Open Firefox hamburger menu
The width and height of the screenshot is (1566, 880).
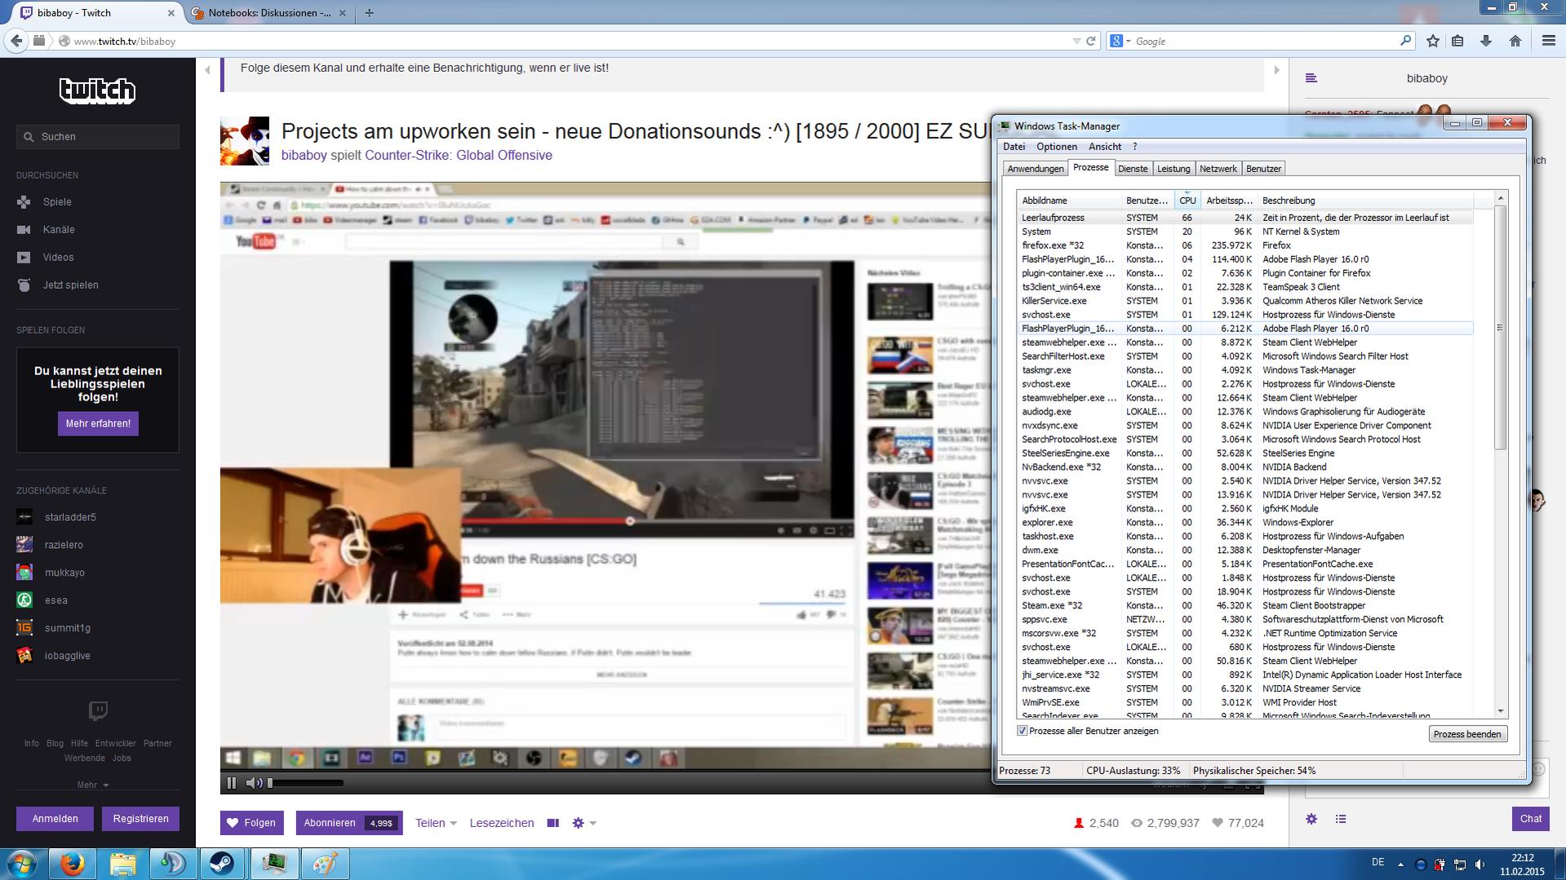pos(1548,41)
